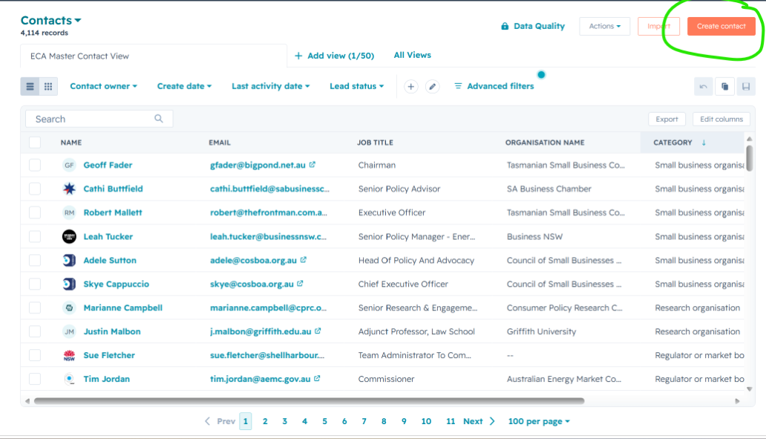This screenshot has width=766, height=439.
Task: Go to page 5
Action: coord(324,421)
